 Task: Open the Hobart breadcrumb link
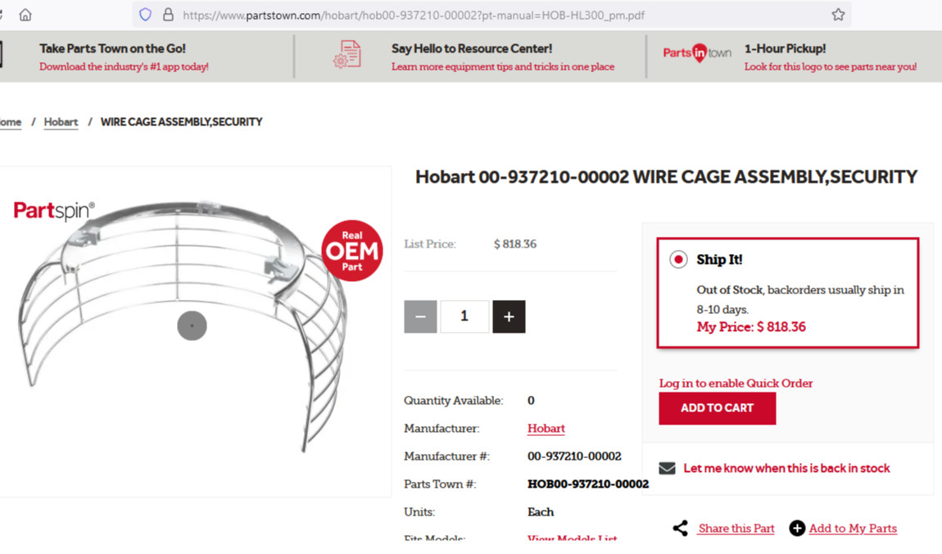(x=61, y=122)
